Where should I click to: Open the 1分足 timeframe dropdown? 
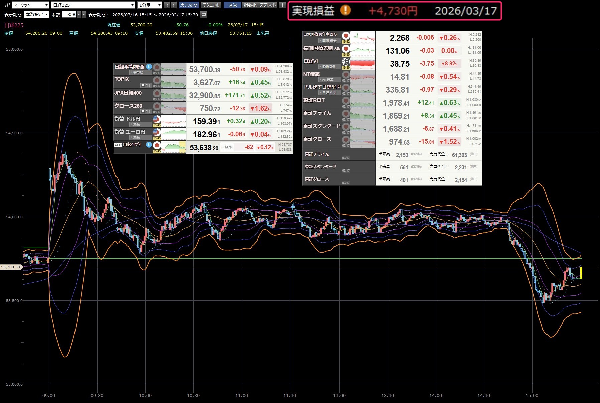150,5
